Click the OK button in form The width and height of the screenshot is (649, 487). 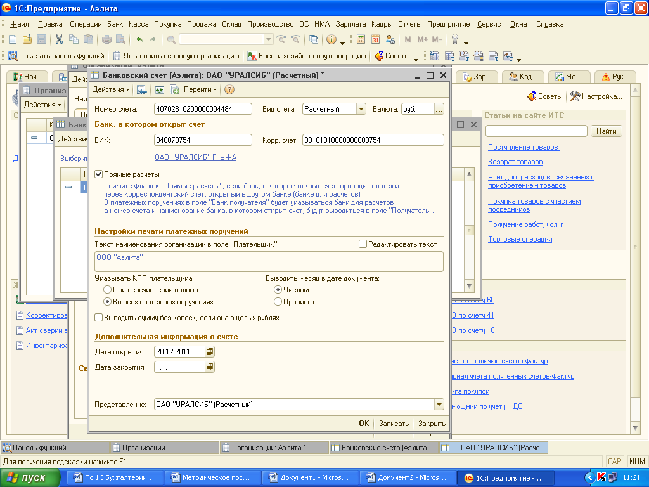point(364,423)
